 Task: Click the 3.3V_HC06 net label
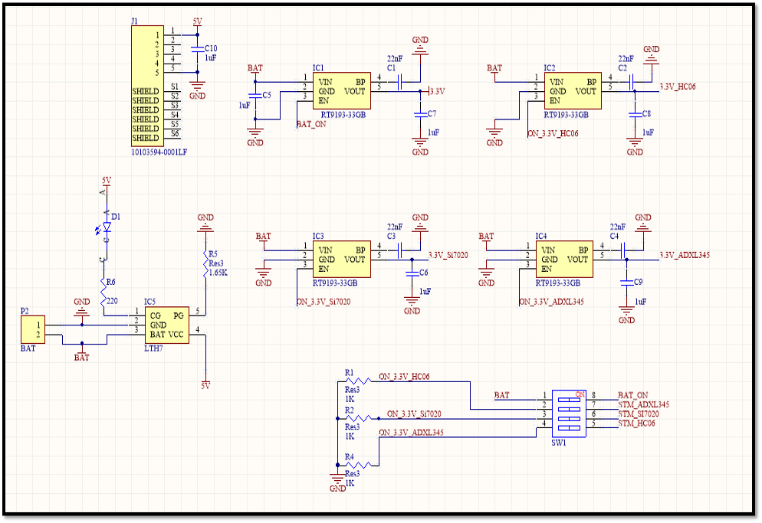[x=678, y=87]
